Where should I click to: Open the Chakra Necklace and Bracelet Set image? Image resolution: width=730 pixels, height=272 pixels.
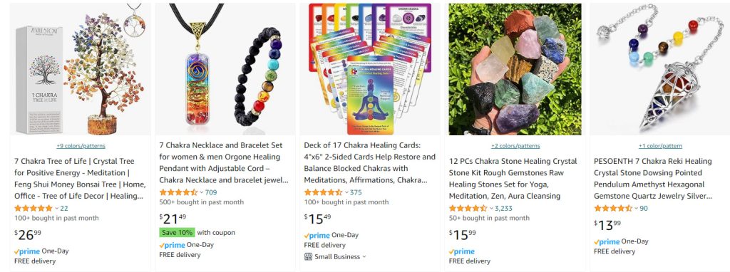coord(225,69)
